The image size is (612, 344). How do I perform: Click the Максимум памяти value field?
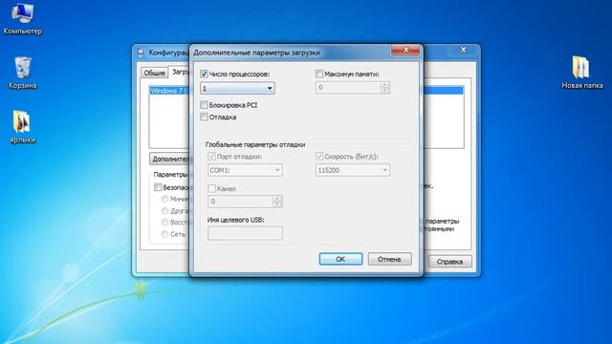348,87
